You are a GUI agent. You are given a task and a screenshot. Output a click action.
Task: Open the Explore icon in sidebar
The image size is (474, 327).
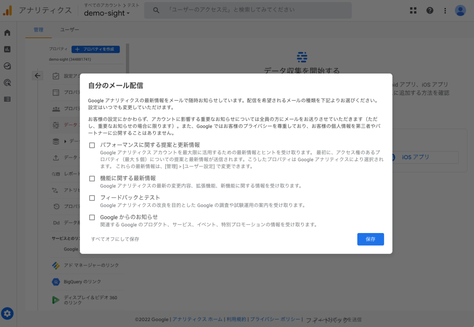coord(7,66)
